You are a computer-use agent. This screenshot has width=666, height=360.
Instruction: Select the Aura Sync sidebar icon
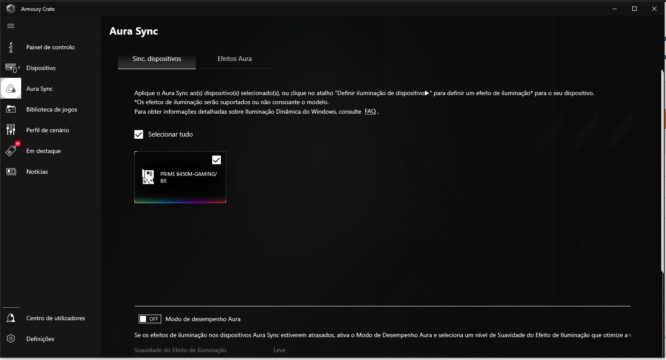pyautogui.click(x=11, y=89)
